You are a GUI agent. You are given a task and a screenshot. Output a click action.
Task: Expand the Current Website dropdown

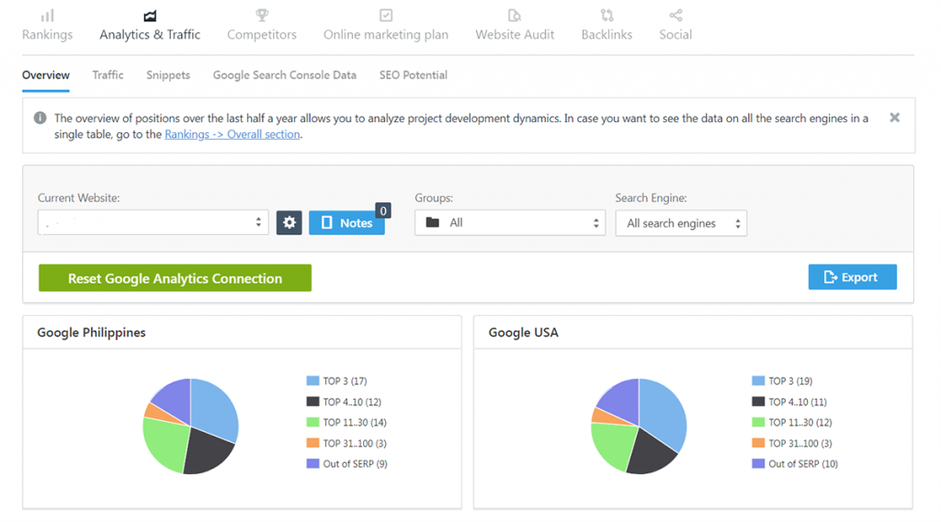[153, 222]
